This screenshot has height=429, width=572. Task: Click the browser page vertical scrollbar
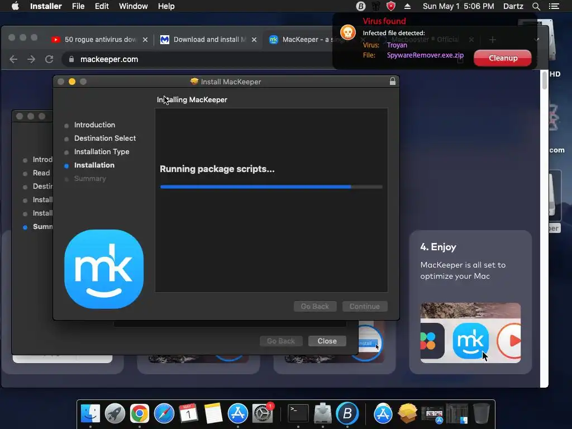pyautogui.click(x=545, y=80)
